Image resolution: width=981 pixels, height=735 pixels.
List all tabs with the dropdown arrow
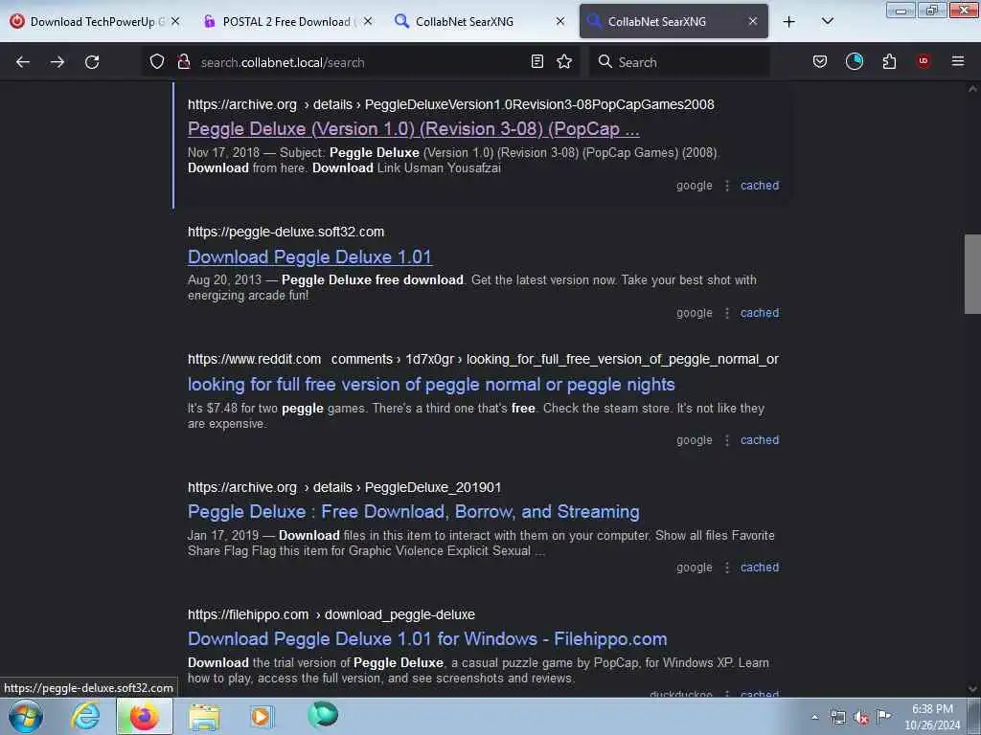pos(827,21)
